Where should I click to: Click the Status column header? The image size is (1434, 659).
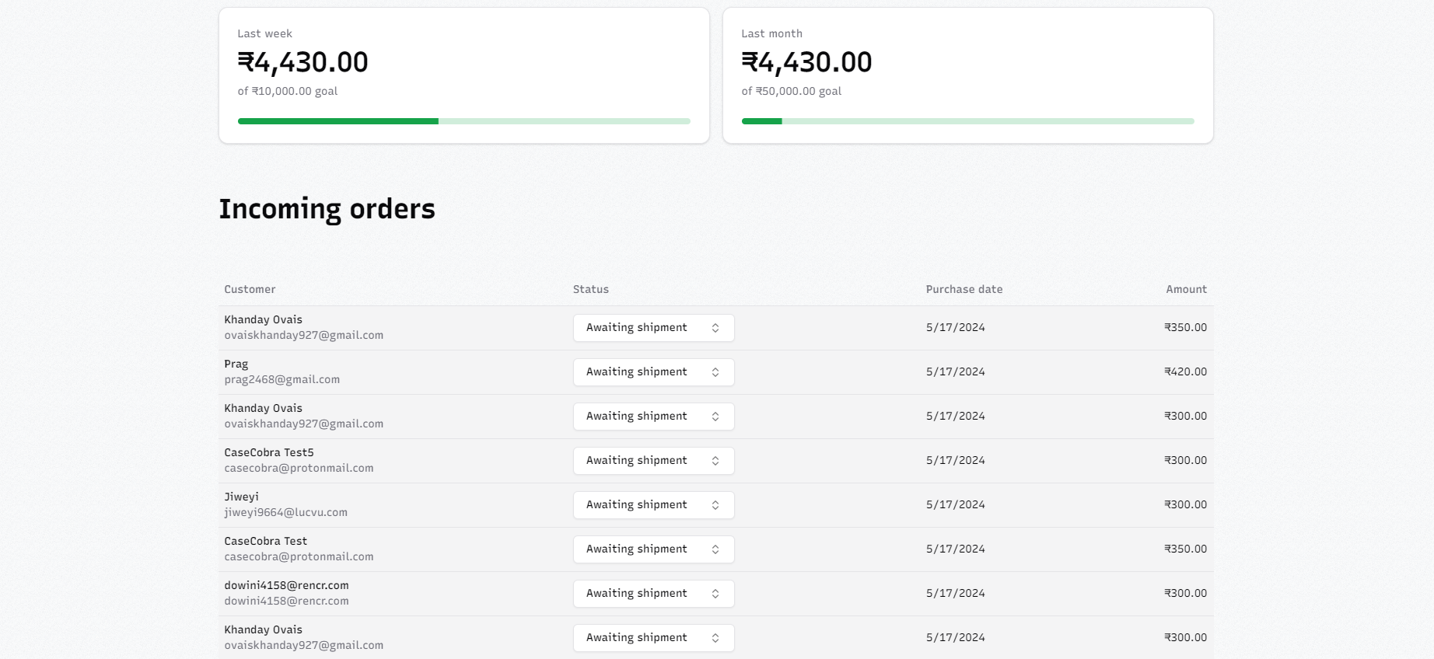pyautogui.click(x=591, y=289)
